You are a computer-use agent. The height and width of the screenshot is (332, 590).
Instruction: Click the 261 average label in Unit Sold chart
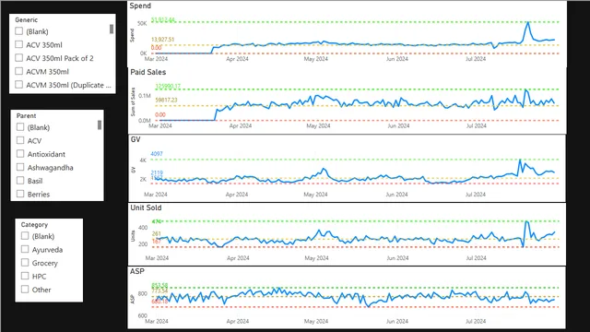[x=156, y=233]
